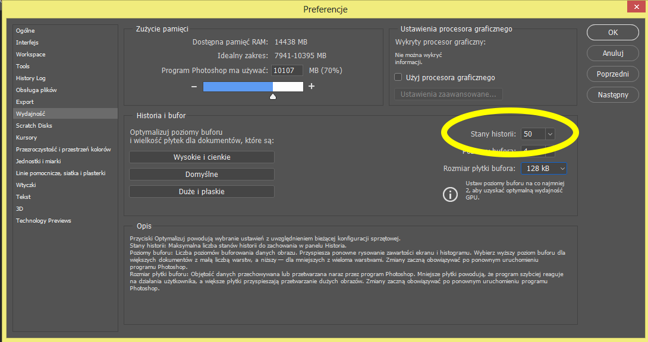Select the Jednostki i miarki category

tap(39, 161)
